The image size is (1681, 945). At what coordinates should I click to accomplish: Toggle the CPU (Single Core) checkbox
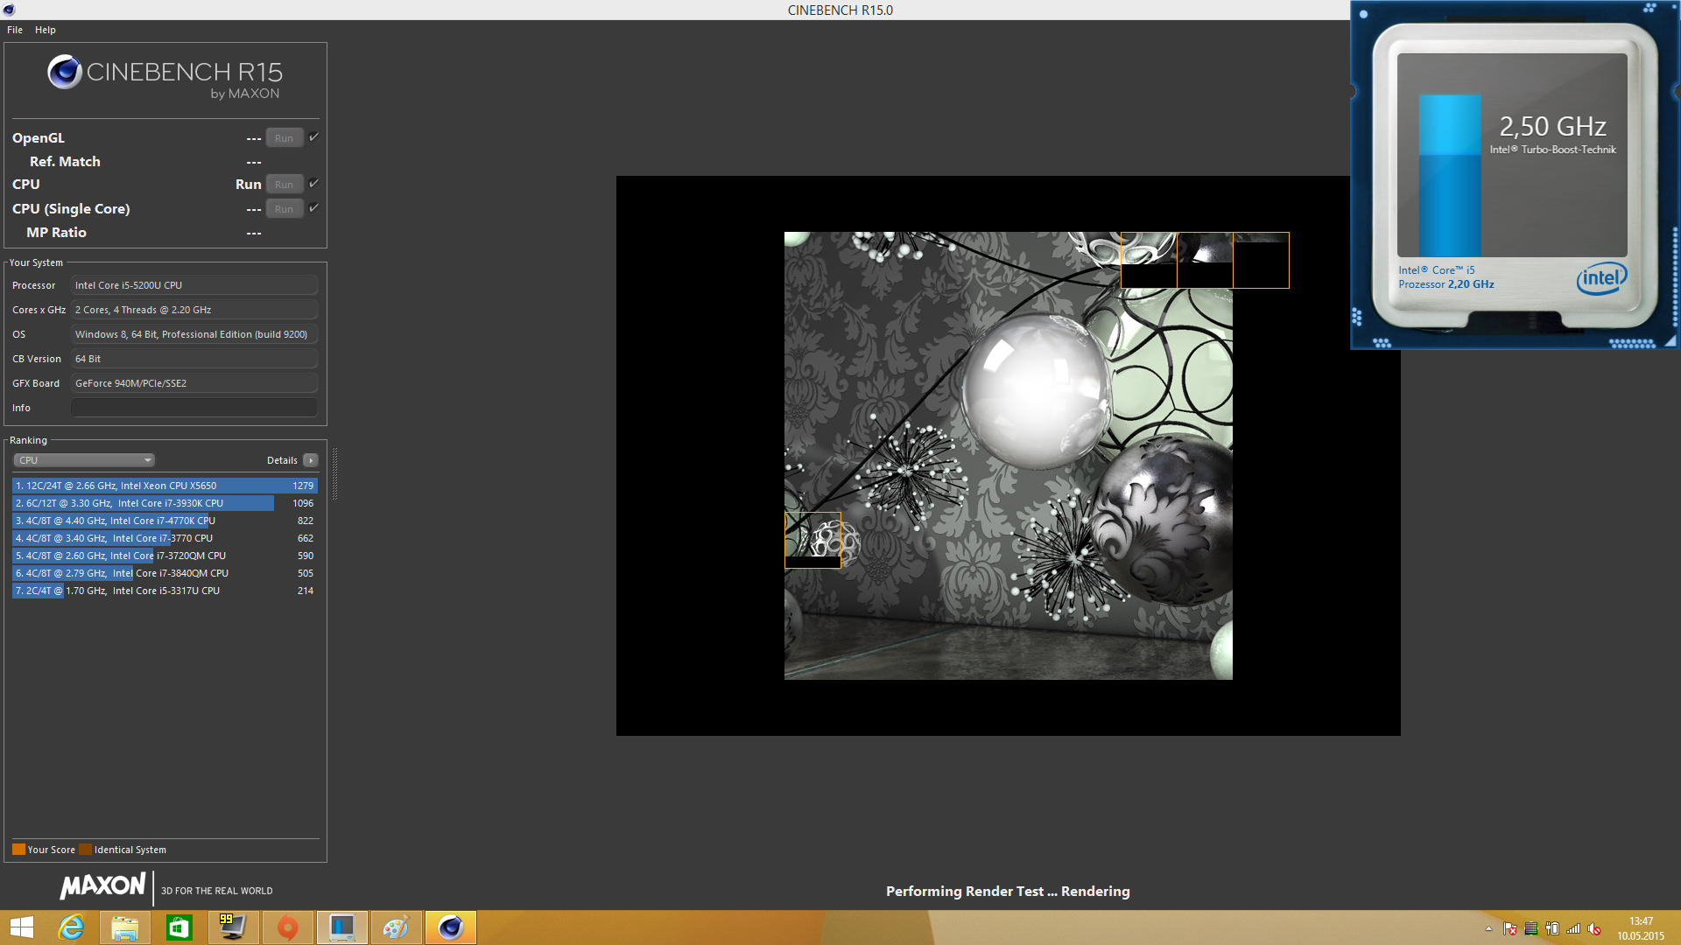pos(313,208)
